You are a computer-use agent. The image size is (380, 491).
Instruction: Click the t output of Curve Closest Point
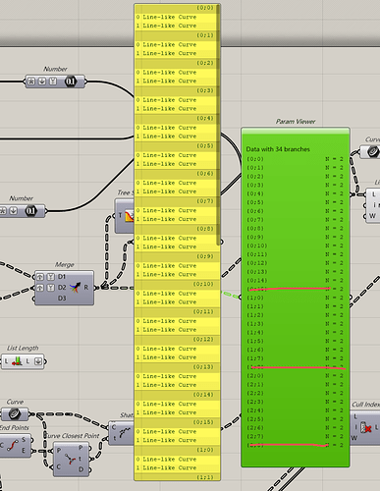[x=81, y=459]
